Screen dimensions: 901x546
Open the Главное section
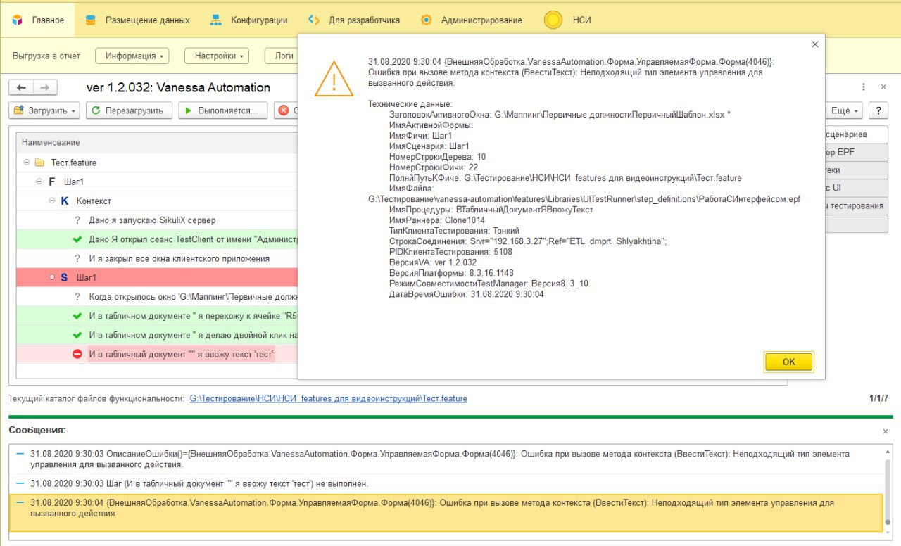click(39, 20)
